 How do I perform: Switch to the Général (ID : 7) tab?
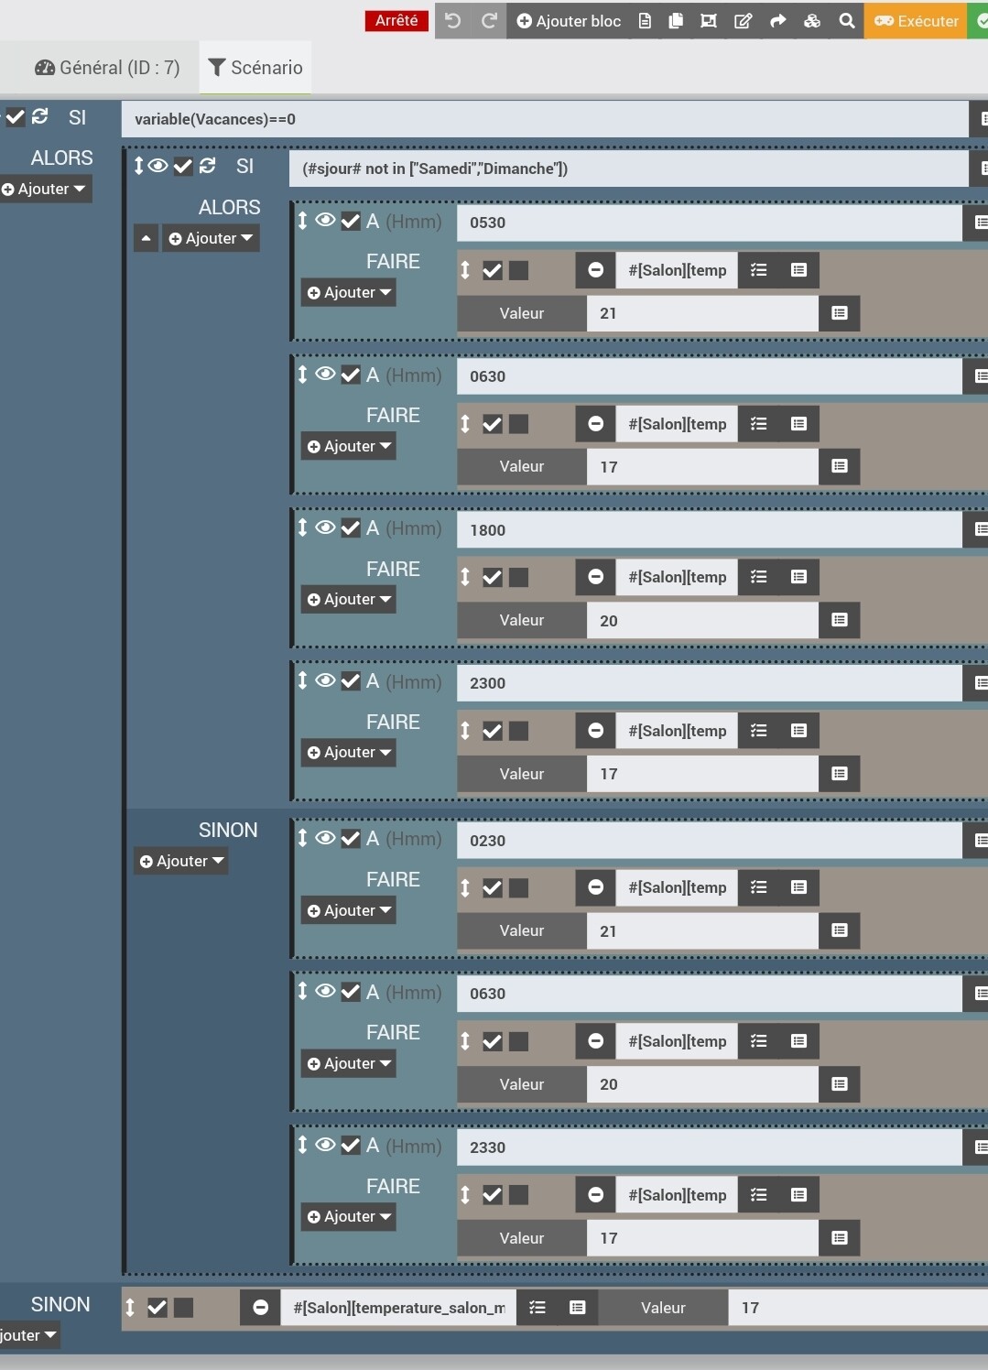coord(107,68)
